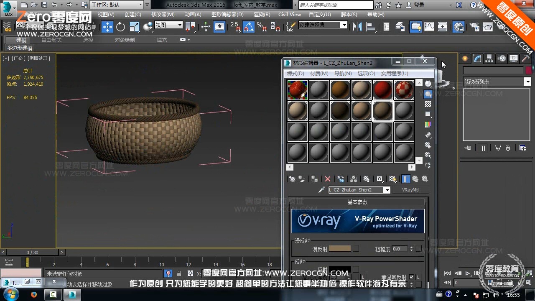The height and width of the screenshot is (301, 535).
Task: Select the Rotate tool in main toolbar
Action: [x=121, y=27]
